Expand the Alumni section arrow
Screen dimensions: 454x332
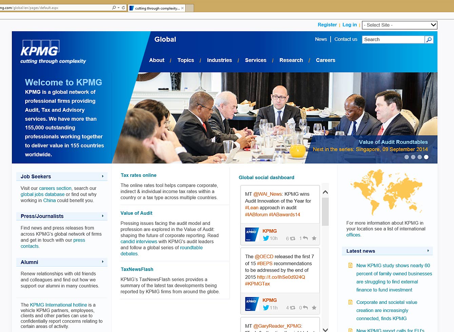click(103, 262)
